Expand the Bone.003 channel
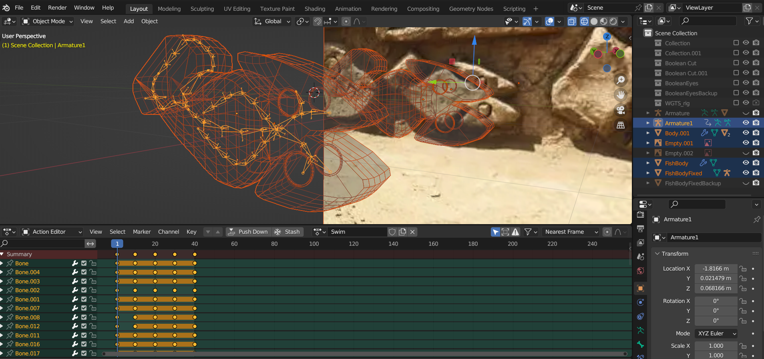The image size is (764, 359). pos(2,281)
